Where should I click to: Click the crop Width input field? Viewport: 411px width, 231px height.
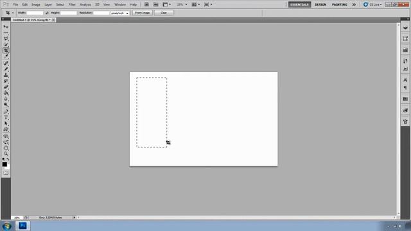[x=35, y=13]
